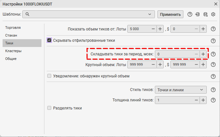
Task: Click the export template database icon
Action: pyautogui.click(x=205, y=14)
